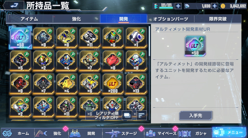Open the オプションパーツ tab
This screenshot has height=138, width=248.
tap(171, 19)
